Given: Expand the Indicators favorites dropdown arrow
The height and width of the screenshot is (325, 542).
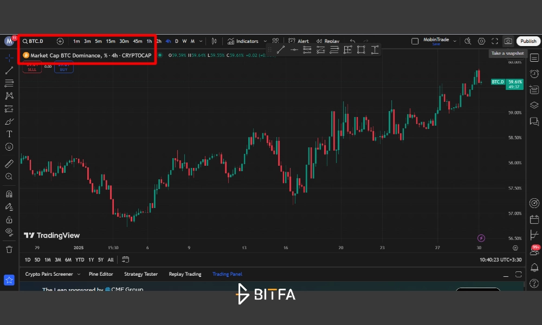Looking at the screenshot, I should 265,41.
